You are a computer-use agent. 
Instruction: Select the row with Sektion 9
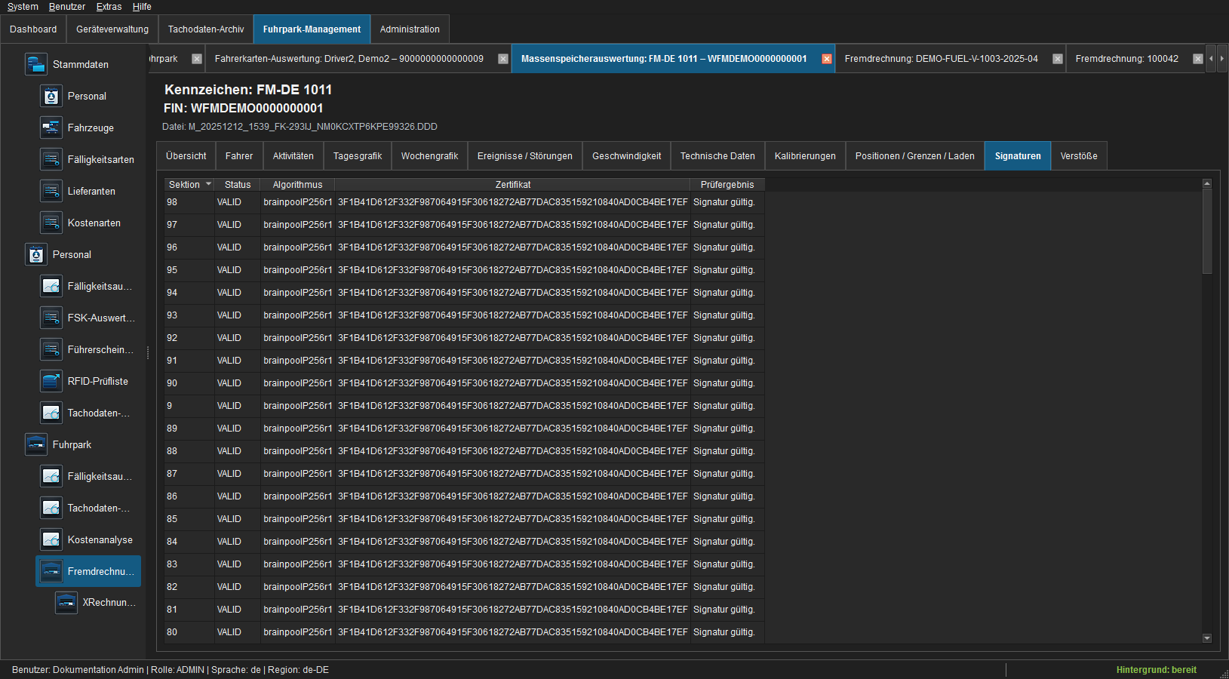point(465,406)
